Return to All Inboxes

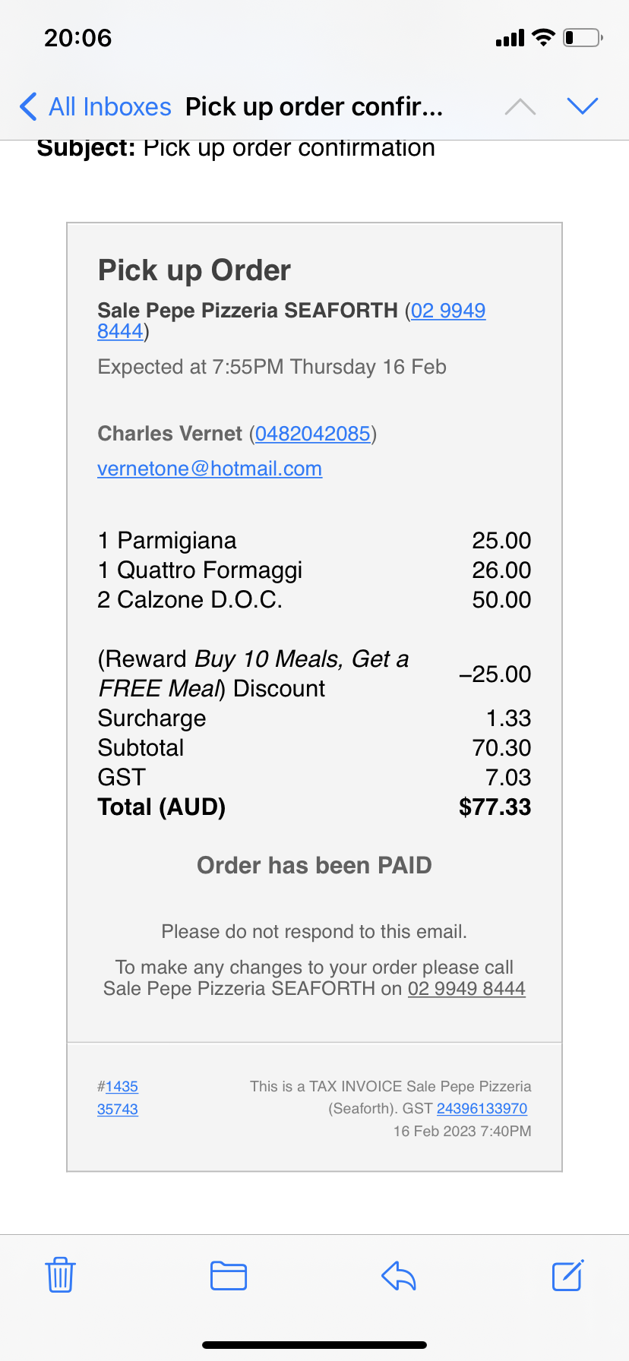(109, 107)
